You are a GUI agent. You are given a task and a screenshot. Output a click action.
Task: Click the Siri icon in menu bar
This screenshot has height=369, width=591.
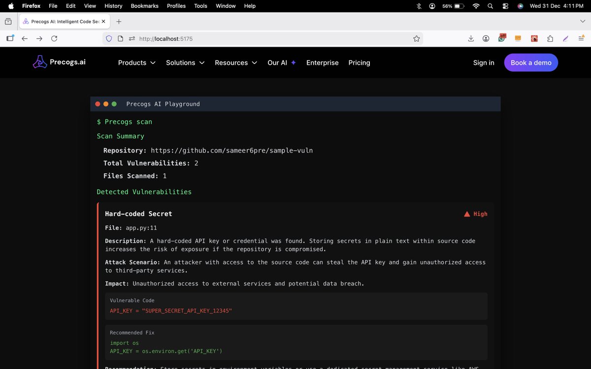(x=520, y=6)
